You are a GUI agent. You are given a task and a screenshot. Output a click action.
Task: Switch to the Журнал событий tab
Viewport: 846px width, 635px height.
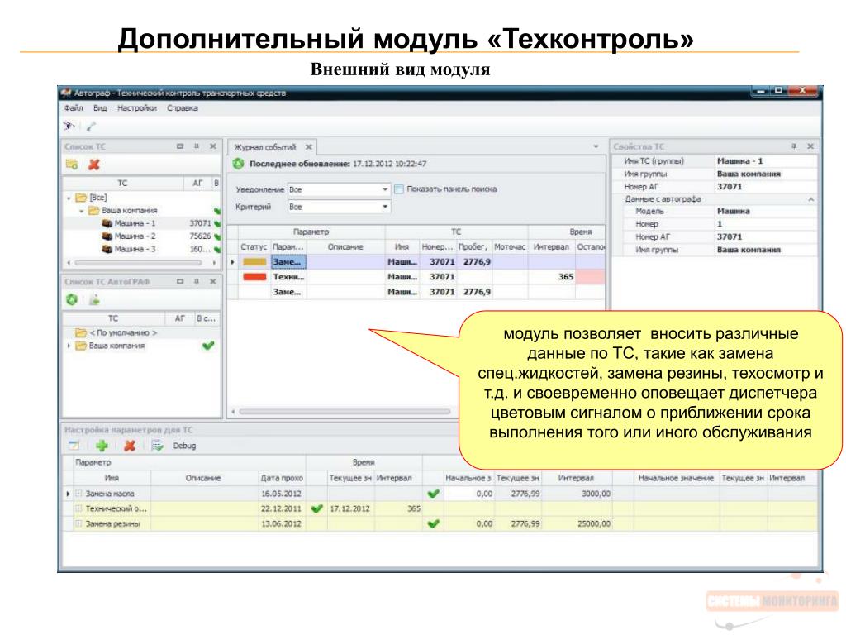[x=265, y=147]
